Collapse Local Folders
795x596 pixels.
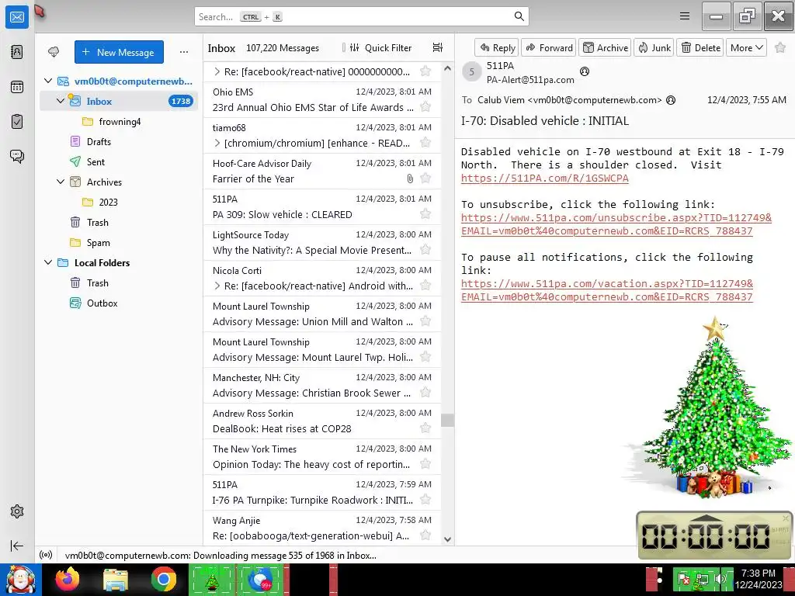[x=48, y=262]
